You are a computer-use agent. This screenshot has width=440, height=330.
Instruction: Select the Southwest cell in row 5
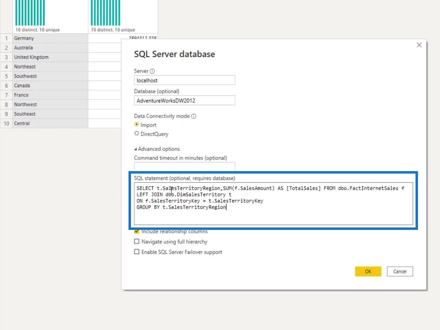(x=50, y=76)
